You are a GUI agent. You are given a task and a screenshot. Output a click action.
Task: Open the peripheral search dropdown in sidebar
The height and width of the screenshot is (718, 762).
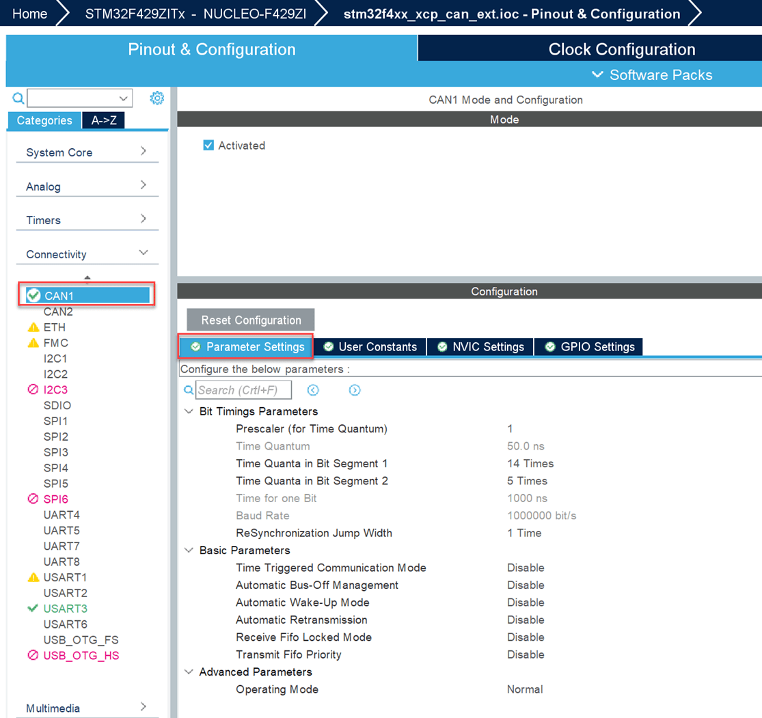123,98
